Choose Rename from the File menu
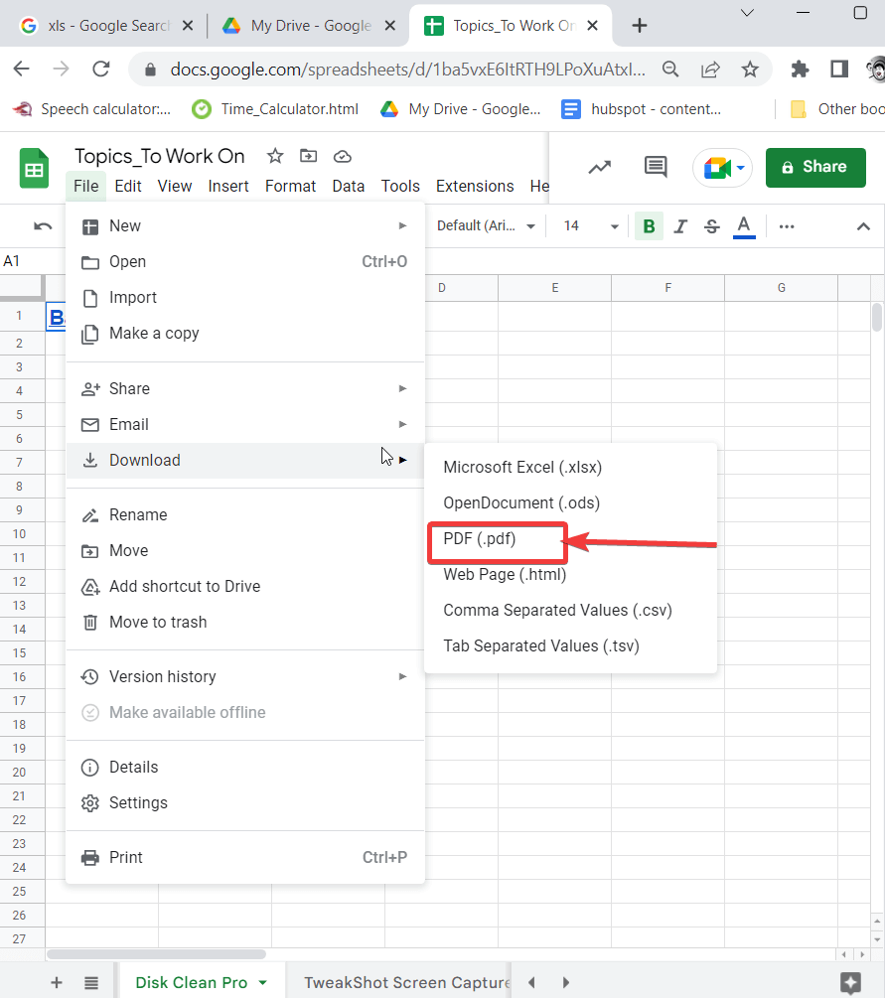 coord(245,515)
